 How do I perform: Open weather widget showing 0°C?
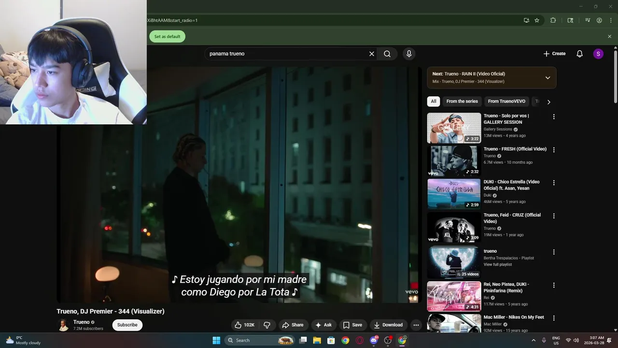23,340
